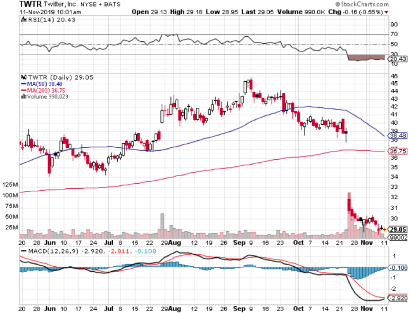The width and height of the screenshot is (409, 313).
Task: Click the RSI 70 level label
Action: (x=394, y=34)
